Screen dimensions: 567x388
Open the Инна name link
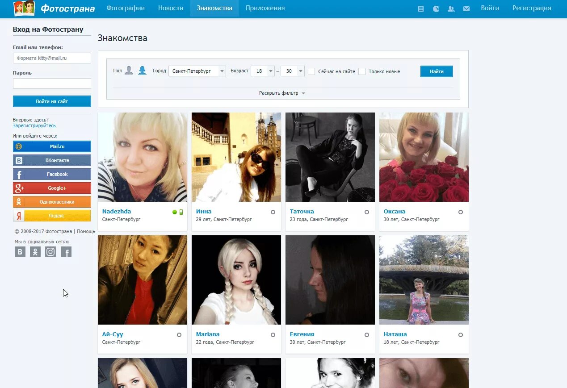[204, 212]
